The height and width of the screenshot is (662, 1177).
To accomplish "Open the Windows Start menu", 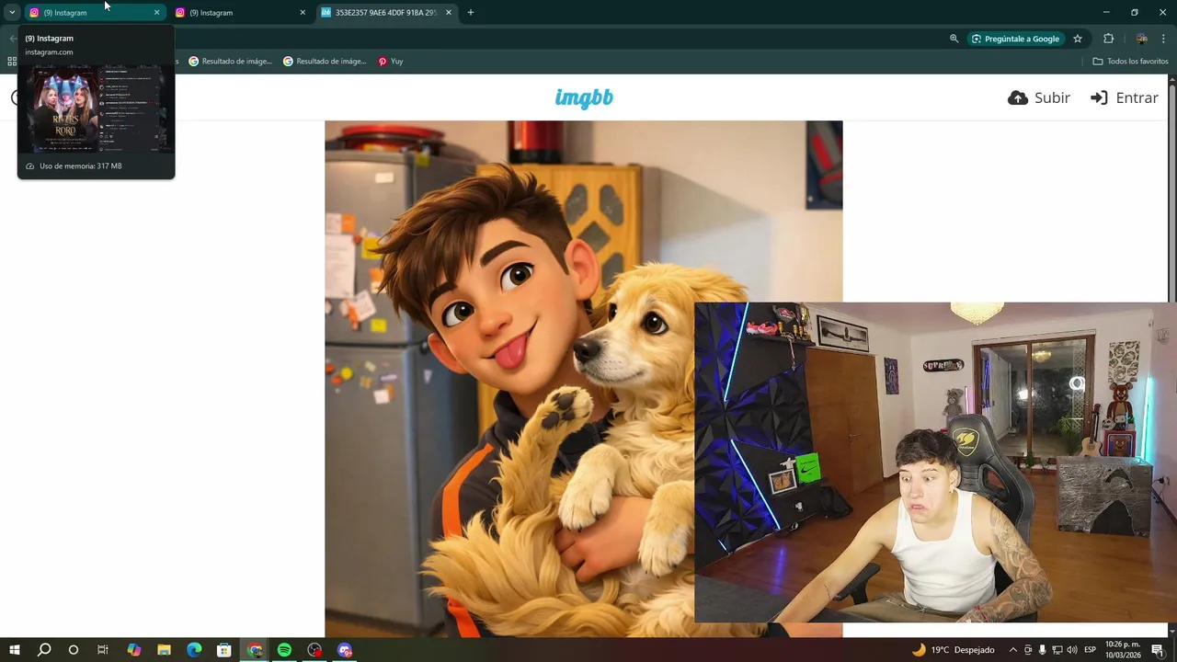I will 15,650.
